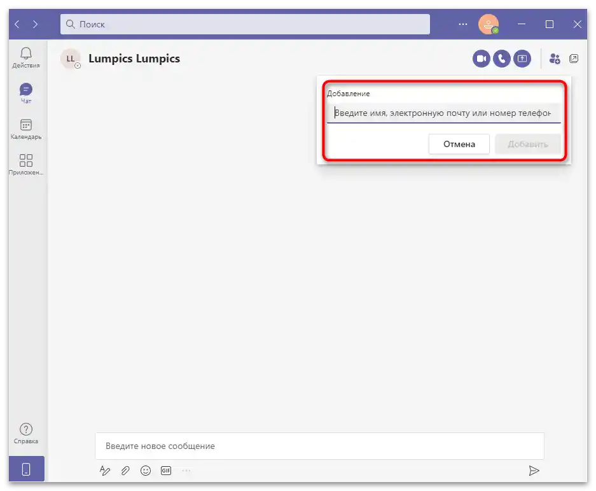The height and width of the screenshot is (491, 596).
Task: Share screen with the contact
Action: click(x=522, y=59)
